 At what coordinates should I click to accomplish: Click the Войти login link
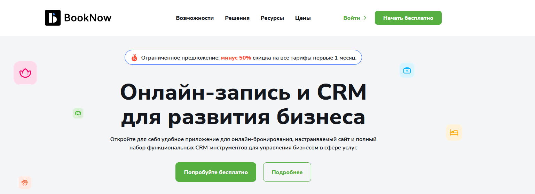352,18
